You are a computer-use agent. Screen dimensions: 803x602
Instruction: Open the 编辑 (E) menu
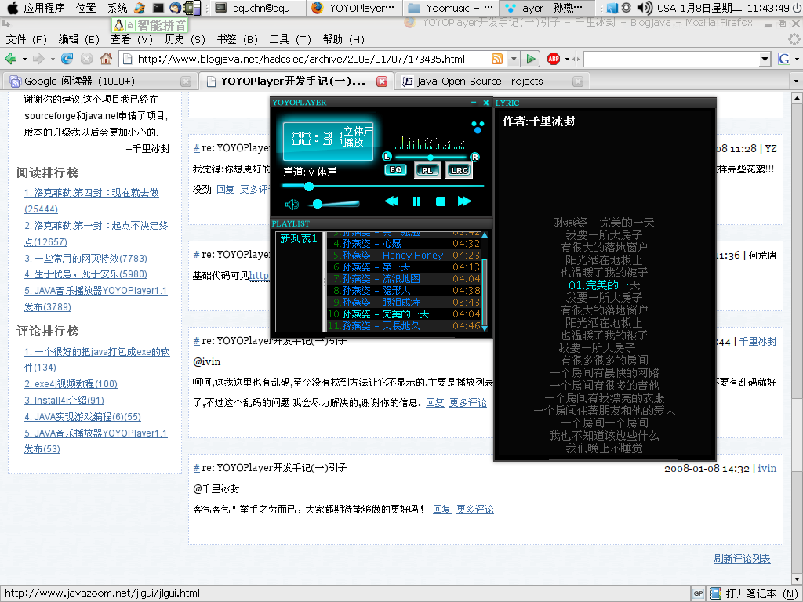pyautogui.click(x=79, y=39)
